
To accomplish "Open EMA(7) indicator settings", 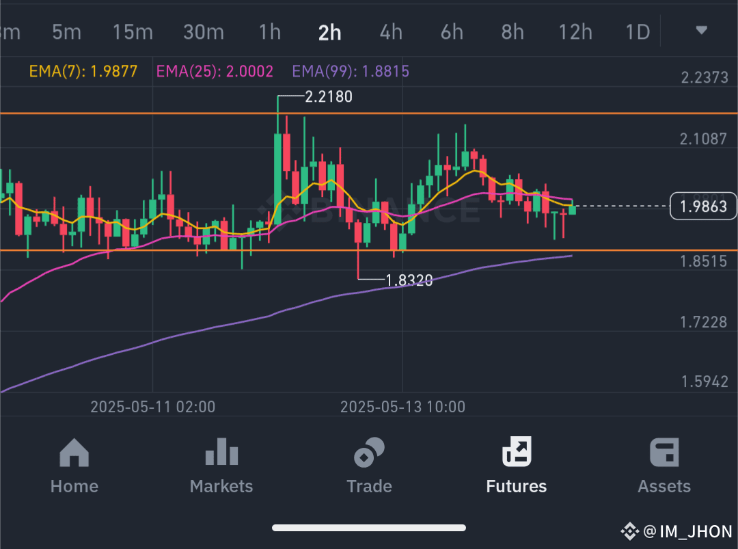I will tap(83, 71).
